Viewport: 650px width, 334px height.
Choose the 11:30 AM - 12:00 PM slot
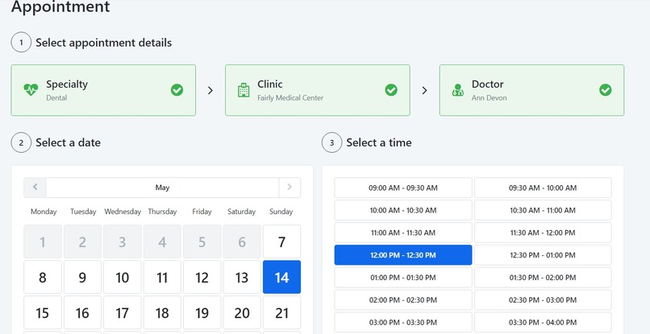[543, 233]
